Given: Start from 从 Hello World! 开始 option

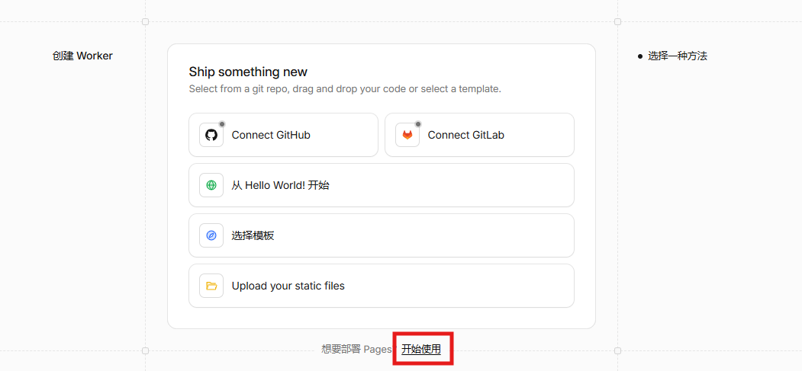Looking at the screenshot, I should (x=382, y=185).
